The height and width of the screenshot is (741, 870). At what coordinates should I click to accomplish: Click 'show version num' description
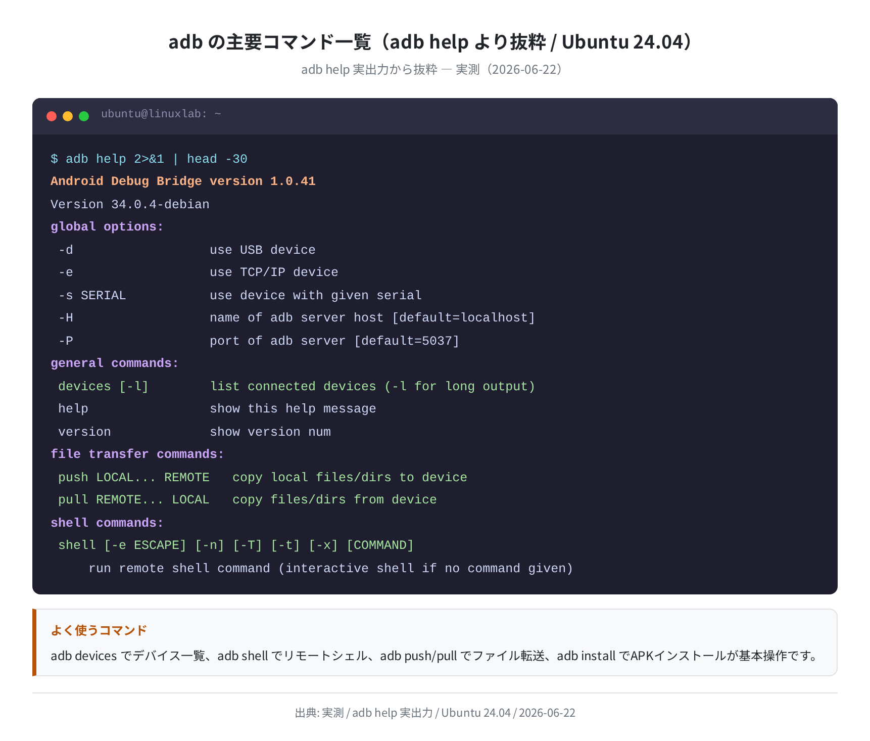point(270,432)
